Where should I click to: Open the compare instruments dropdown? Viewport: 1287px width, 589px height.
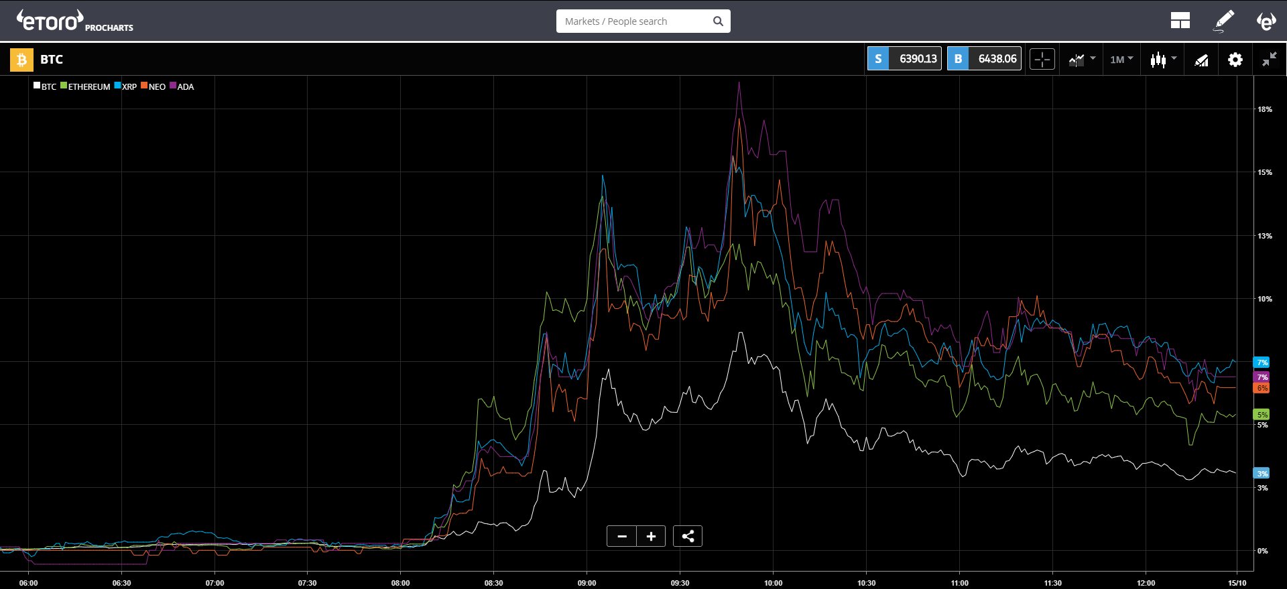tap(1082, 60)
